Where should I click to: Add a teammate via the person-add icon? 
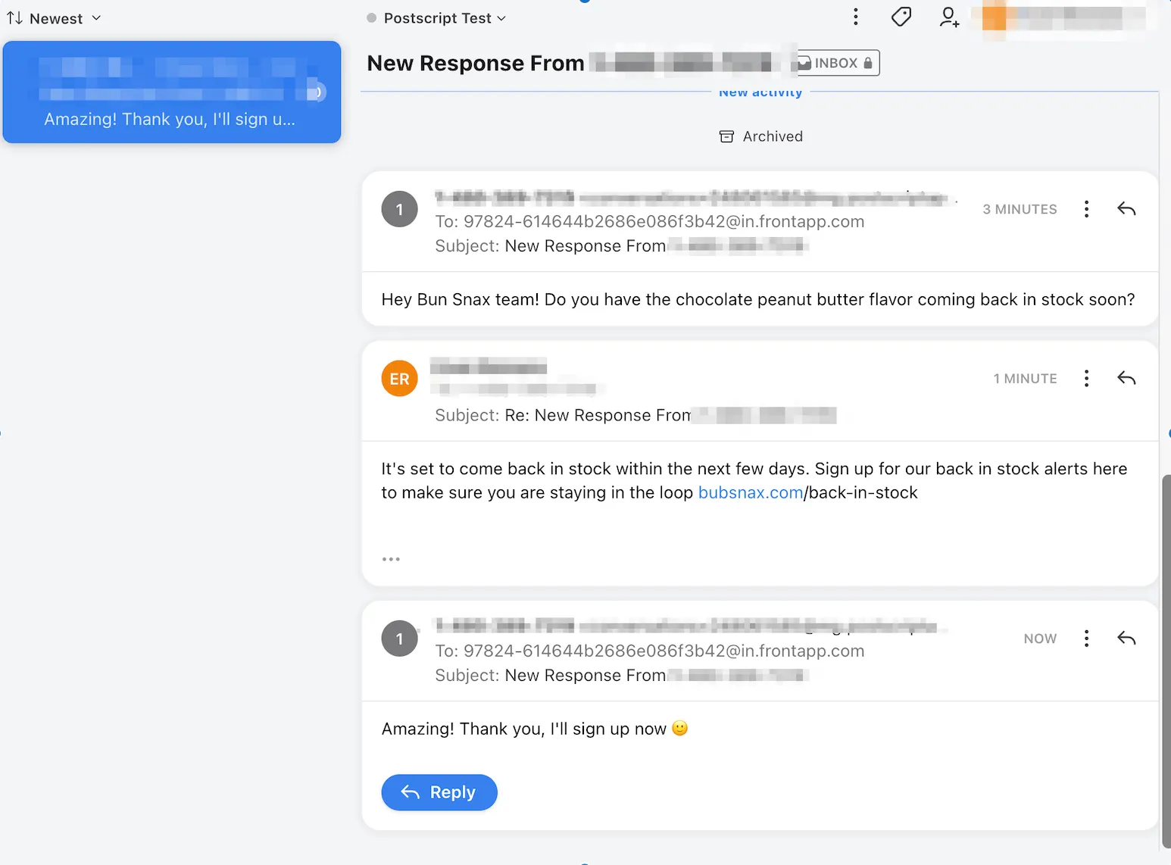pyautogui.click(x=949, y=17)
